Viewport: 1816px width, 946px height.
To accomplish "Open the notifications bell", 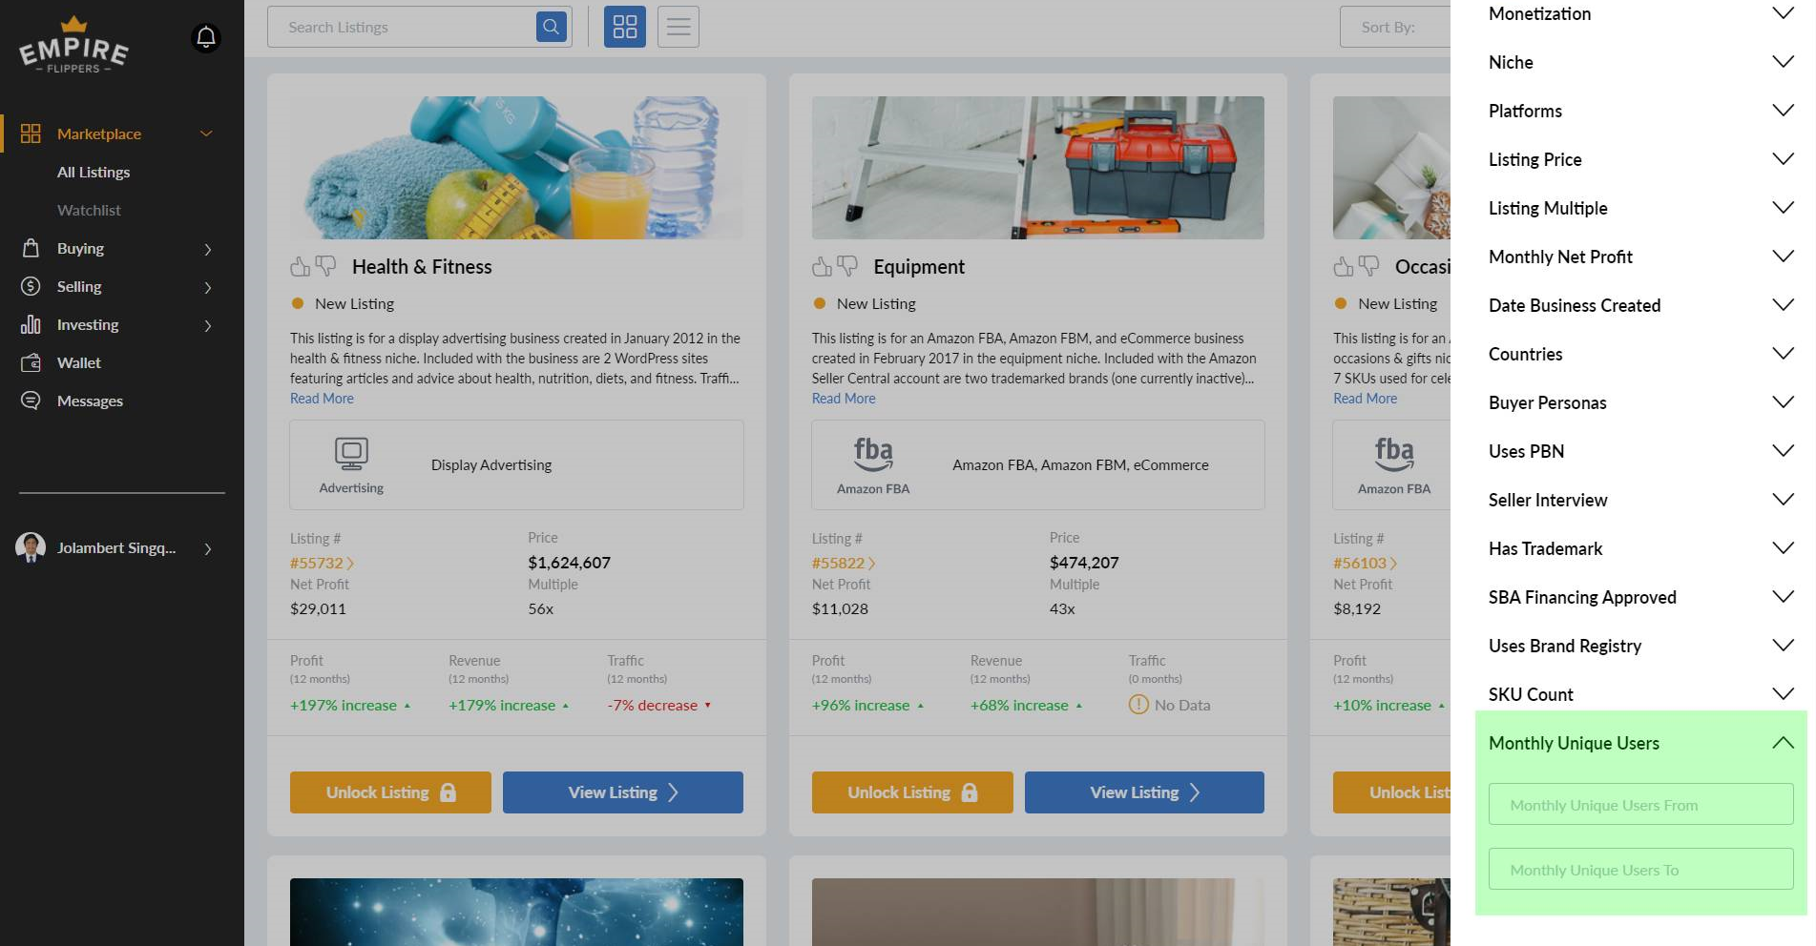I will (205, 38).
